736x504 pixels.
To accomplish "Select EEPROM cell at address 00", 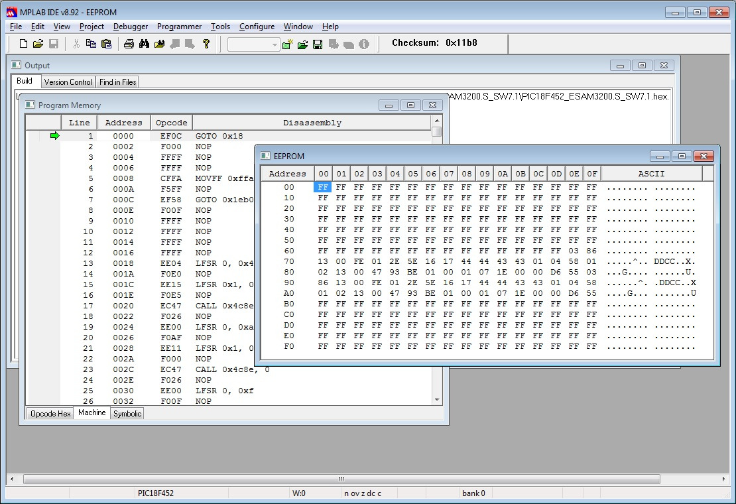I will [323, 188].
